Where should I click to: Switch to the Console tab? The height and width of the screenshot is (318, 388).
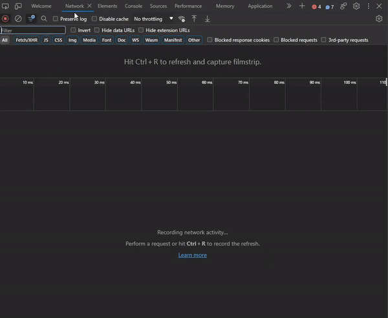[x=133, y=6]
